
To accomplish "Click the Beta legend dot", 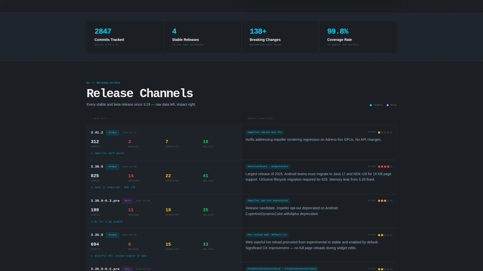I will pos(388,105).
